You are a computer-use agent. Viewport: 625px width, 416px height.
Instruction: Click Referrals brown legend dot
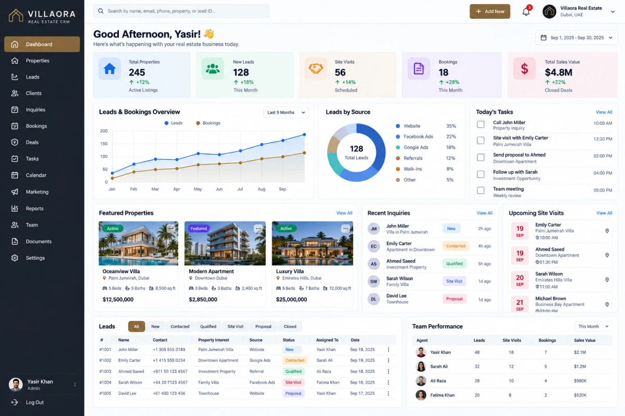398,158
